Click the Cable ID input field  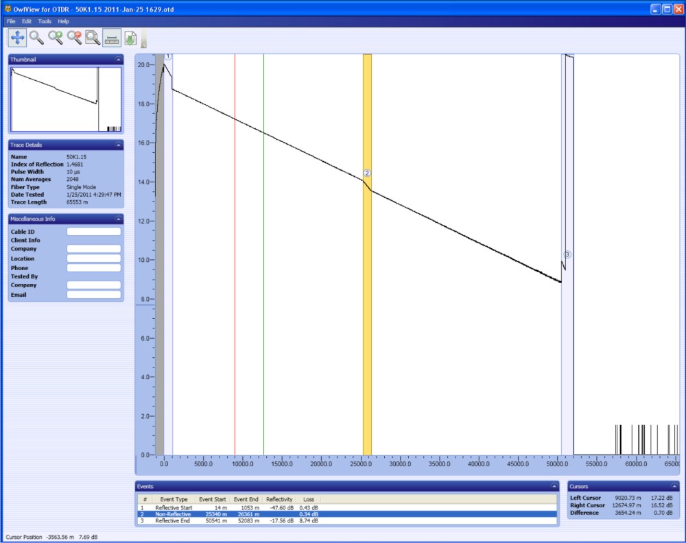93,232
